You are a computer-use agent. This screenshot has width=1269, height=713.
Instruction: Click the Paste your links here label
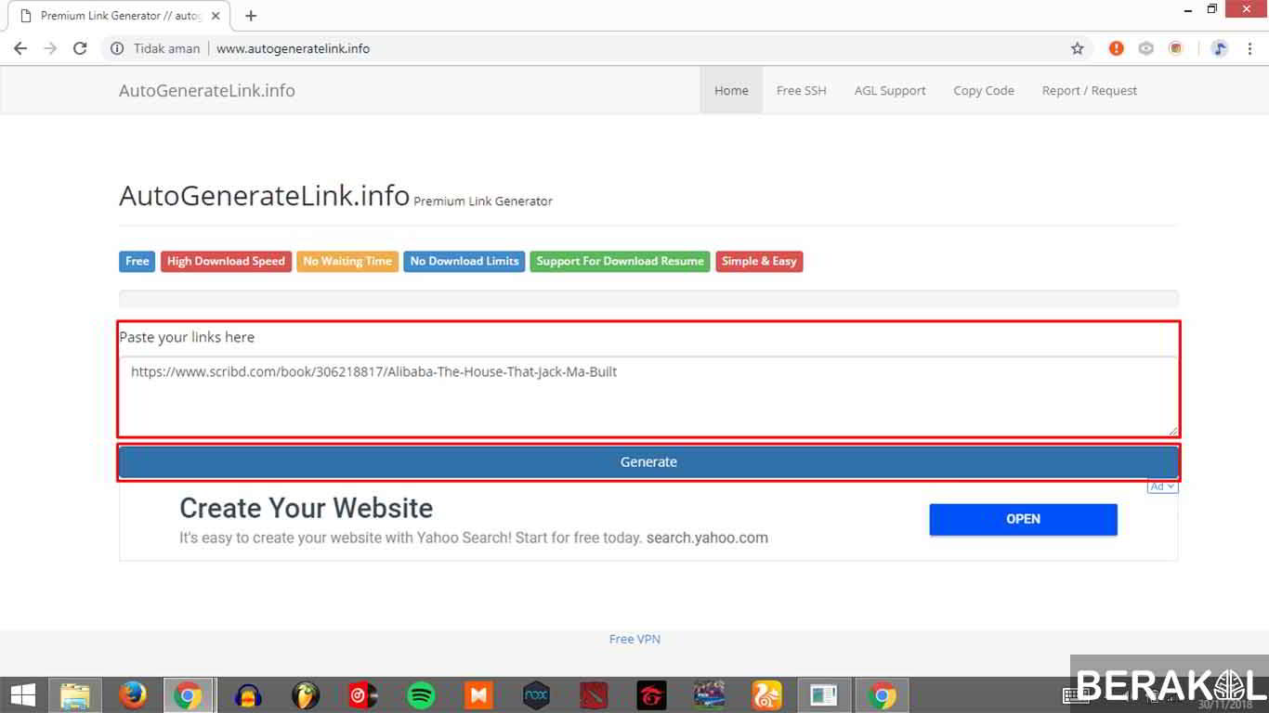coord(187,337)
